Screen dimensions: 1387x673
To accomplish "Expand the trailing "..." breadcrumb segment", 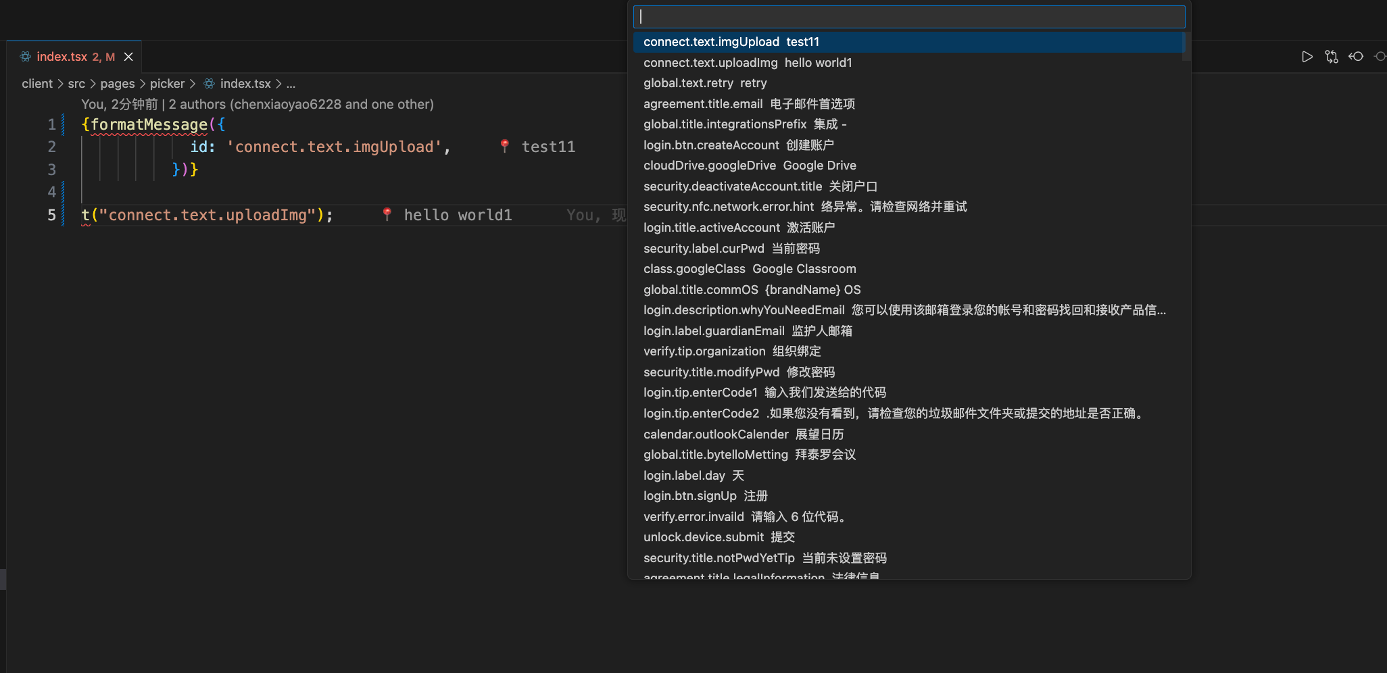I will [291, 83].
